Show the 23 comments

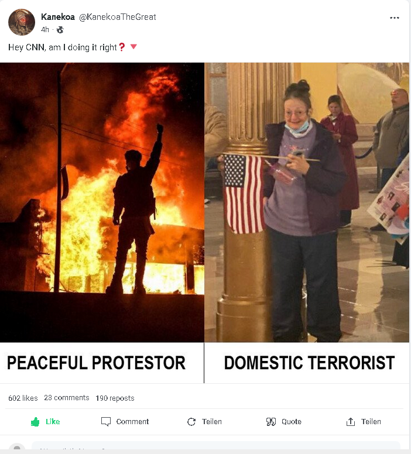point(67,398)
